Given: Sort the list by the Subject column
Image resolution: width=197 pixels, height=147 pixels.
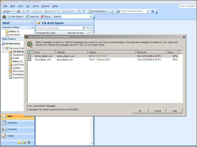Looking at the screenshot, I should (112, 52).
